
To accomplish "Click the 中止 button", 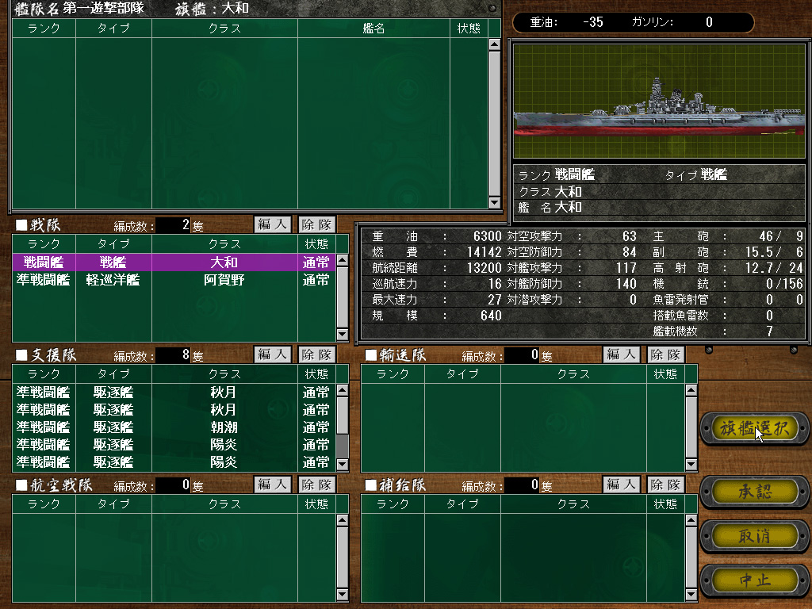I will tap(754, 580).
